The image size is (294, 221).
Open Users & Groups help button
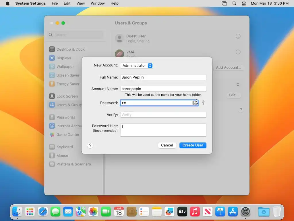241,110
